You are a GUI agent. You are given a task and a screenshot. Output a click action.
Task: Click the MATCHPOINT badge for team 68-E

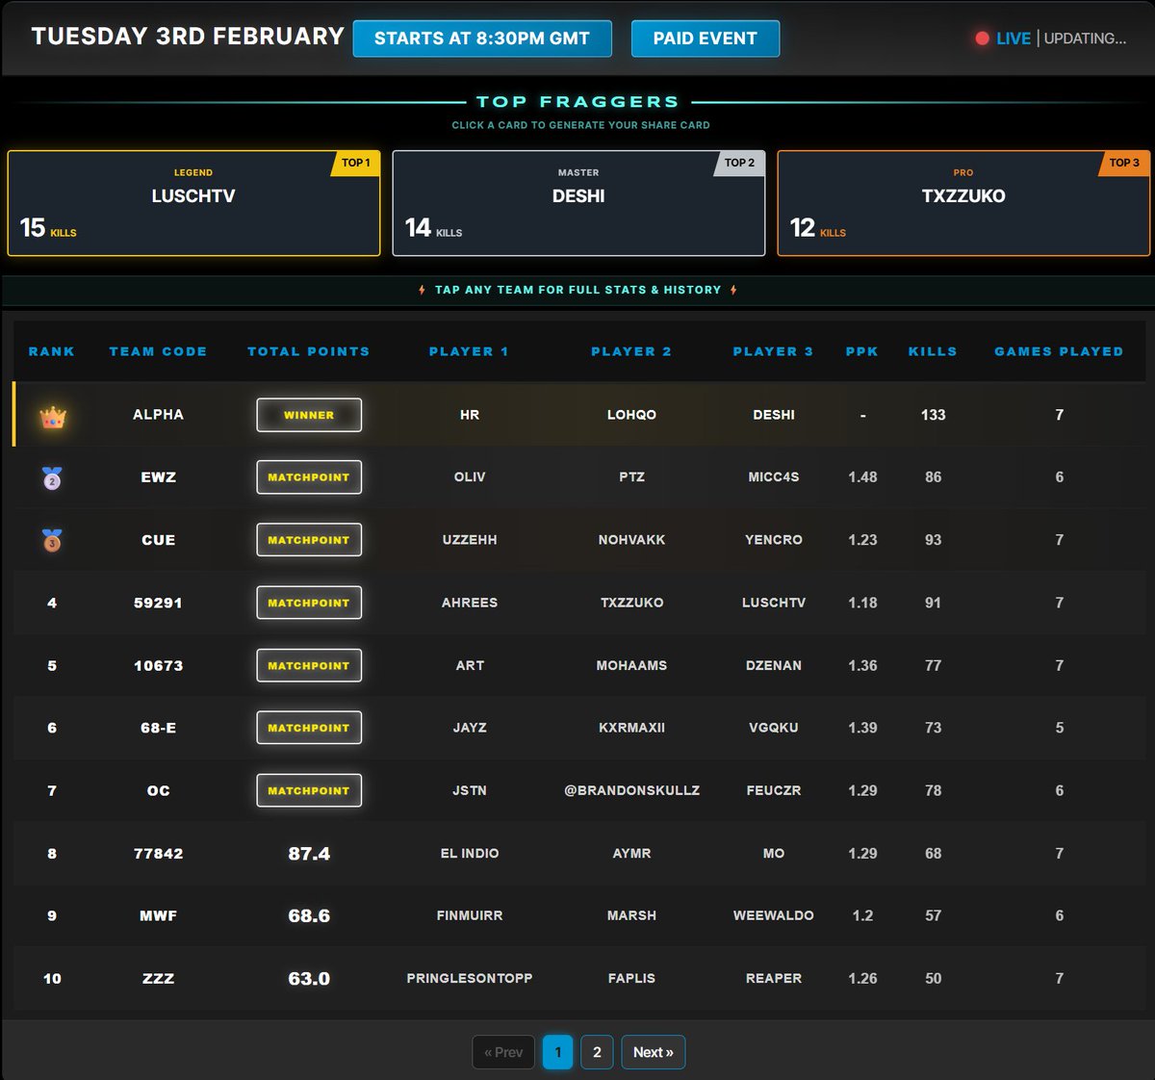pos(309,728)
